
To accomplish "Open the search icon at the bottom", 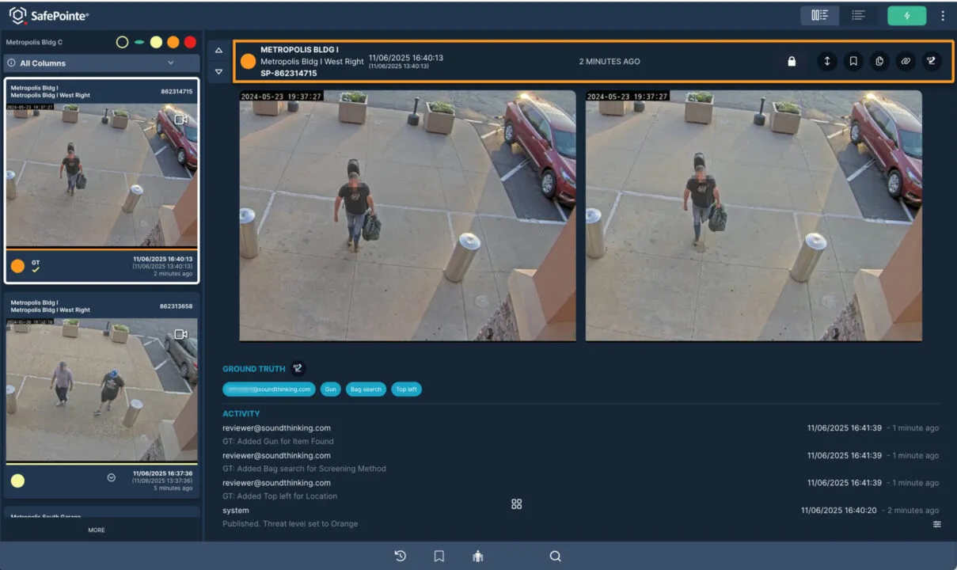I will point(555,556).
